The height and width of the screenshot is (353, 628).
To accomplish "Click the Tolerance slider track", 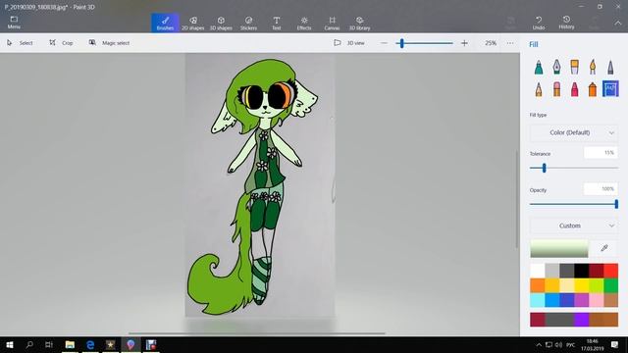I will pyautogui.click(x=574, y=168).
